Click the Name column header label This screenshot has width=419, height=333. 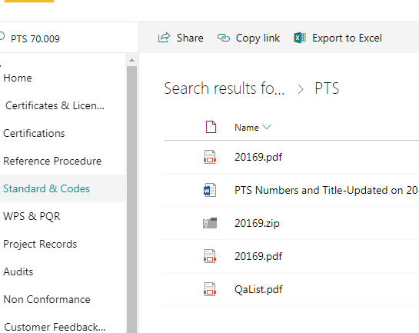coord(247,128)
